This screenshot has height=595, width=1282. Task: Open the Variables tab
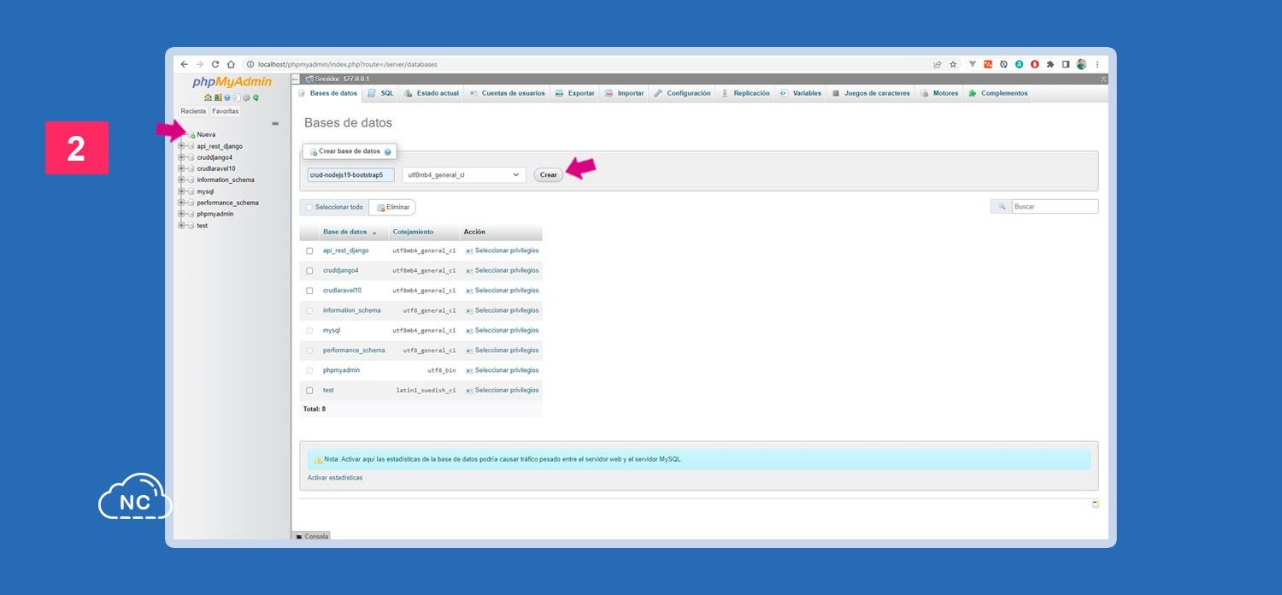point(801,93)
